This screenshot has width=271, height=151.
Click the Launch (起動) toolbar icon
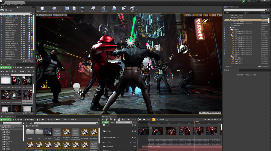coord(132,9)
